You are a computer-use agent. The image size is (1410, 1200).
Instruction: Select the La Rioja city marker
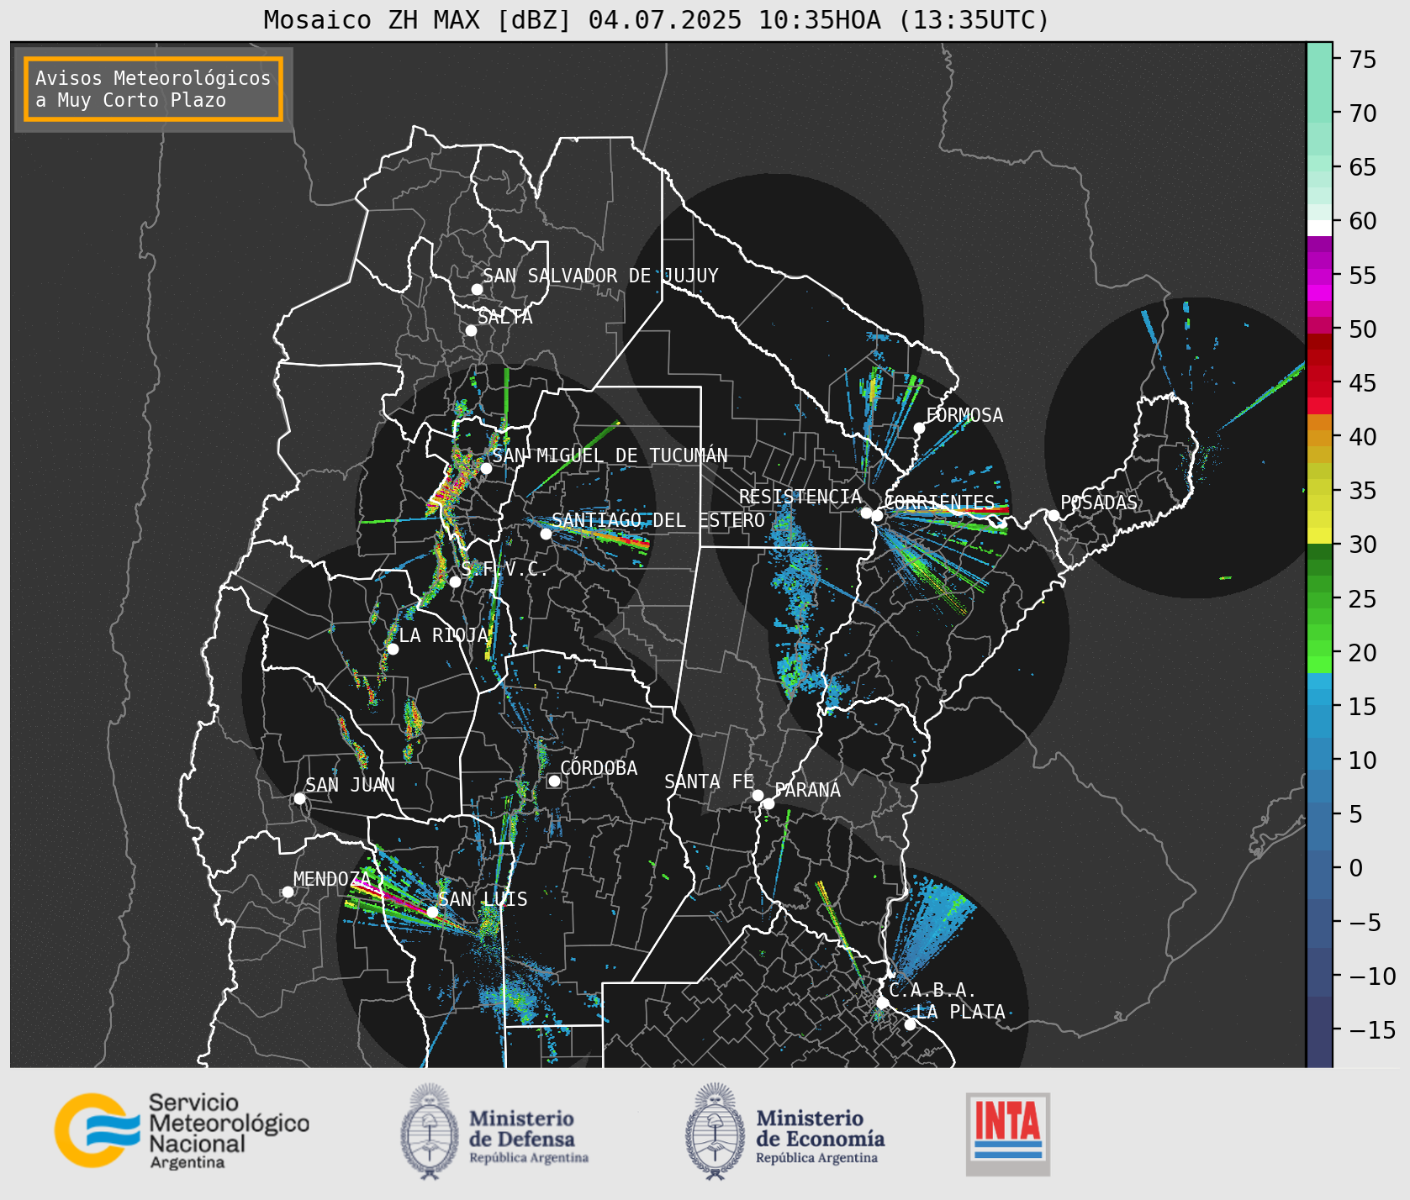(393, 649)
